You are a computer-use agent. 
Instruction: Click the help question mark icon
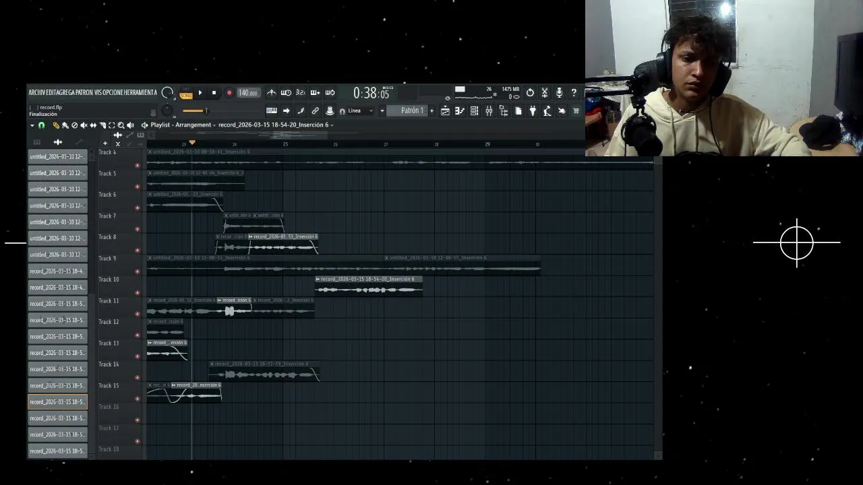click(574, 93)
